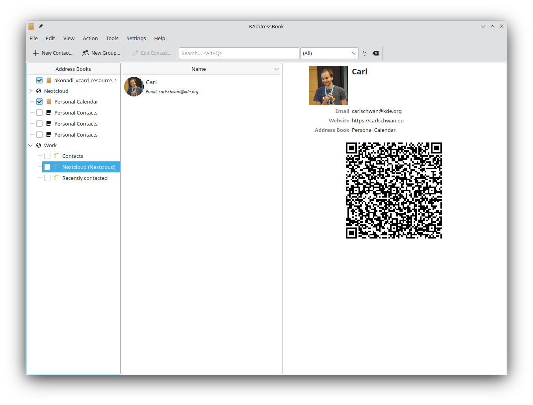Screen dimensions: 533x405
Task: Click the carlschwan@kde.org email link
Action: pyautogui.click(x=376, y=111)
